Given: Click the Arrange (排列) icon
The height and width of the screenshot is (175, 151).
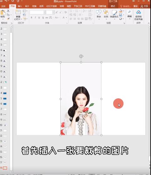Looking at the screenshot, I should 106,13.
